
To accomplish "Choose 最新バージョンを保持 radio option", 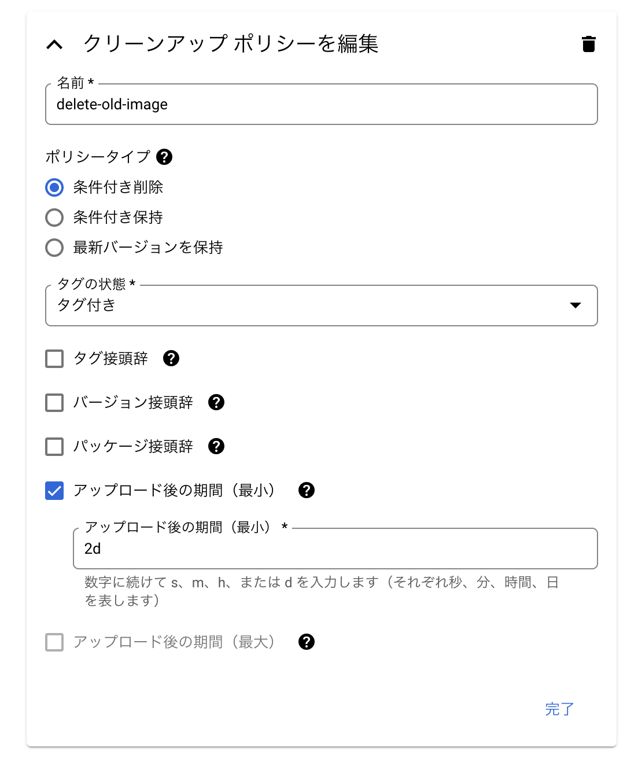I will tap(54, 248).
